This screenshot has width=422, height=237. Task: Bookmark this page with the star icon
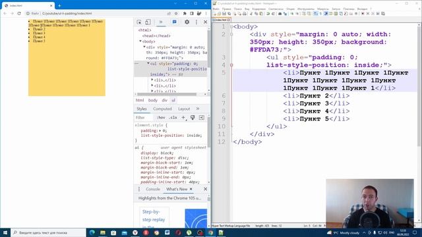(x=176, y=13)
